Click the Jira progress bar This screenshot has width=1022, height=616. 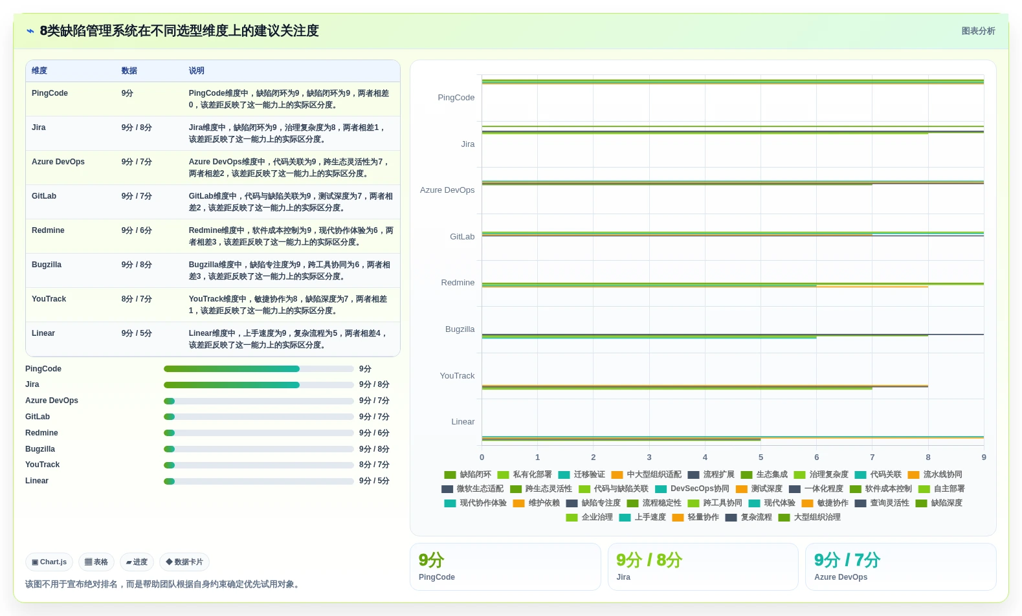259,385
